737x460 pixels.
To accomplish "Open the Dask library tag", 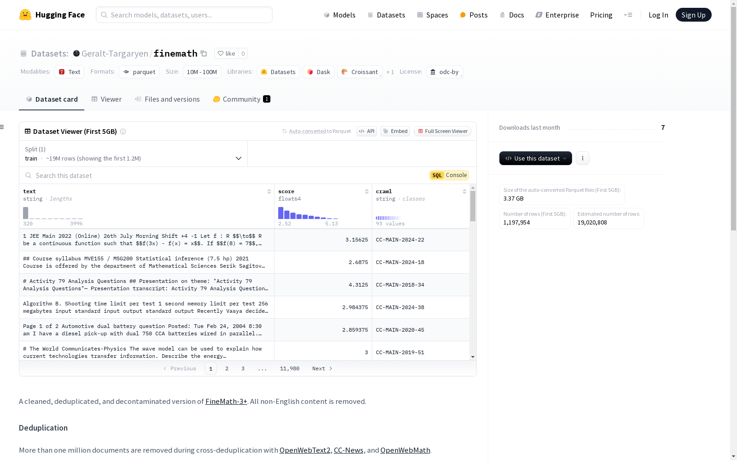I will pos(318,72).
